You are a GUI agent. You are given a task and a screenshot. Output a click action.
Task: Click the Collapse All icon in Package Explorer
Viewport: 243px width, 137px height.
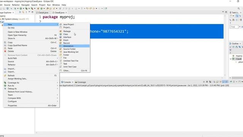point(20,12)
